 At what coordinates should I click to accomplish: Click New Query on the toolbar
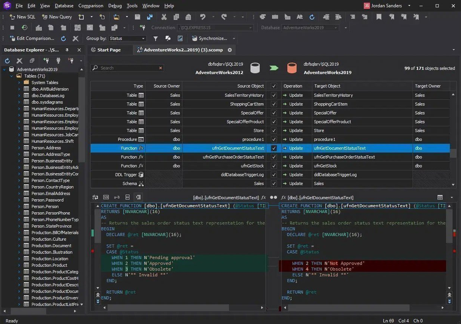pyautogui.click(x=57, y=17)
